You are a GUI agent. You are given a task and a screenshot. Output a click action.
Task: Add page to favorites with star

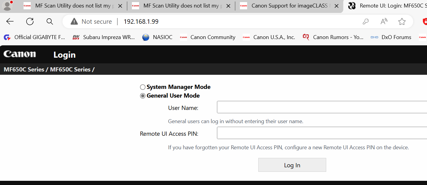tap(402, 21)
